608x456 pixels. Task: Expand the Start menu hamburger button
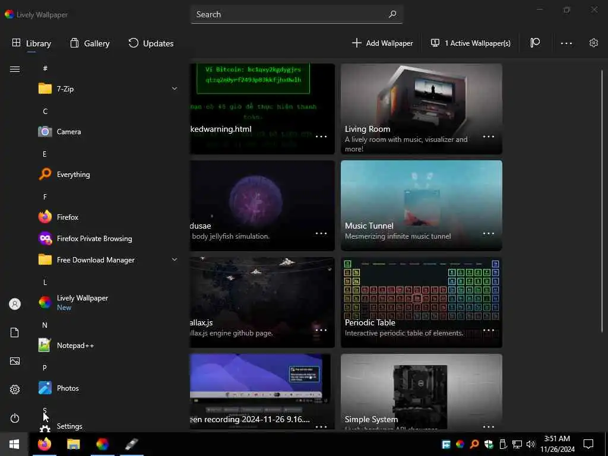click(15, 69)
